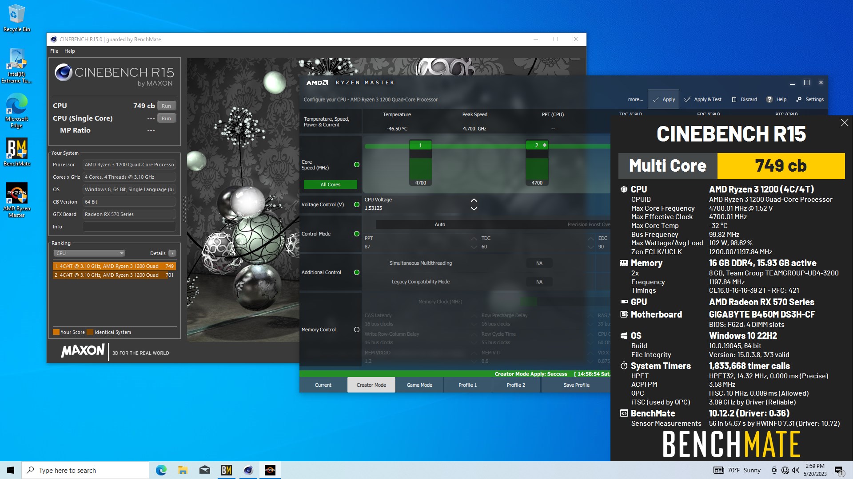Switch to the Creator Mode tab

pos(371,385)
